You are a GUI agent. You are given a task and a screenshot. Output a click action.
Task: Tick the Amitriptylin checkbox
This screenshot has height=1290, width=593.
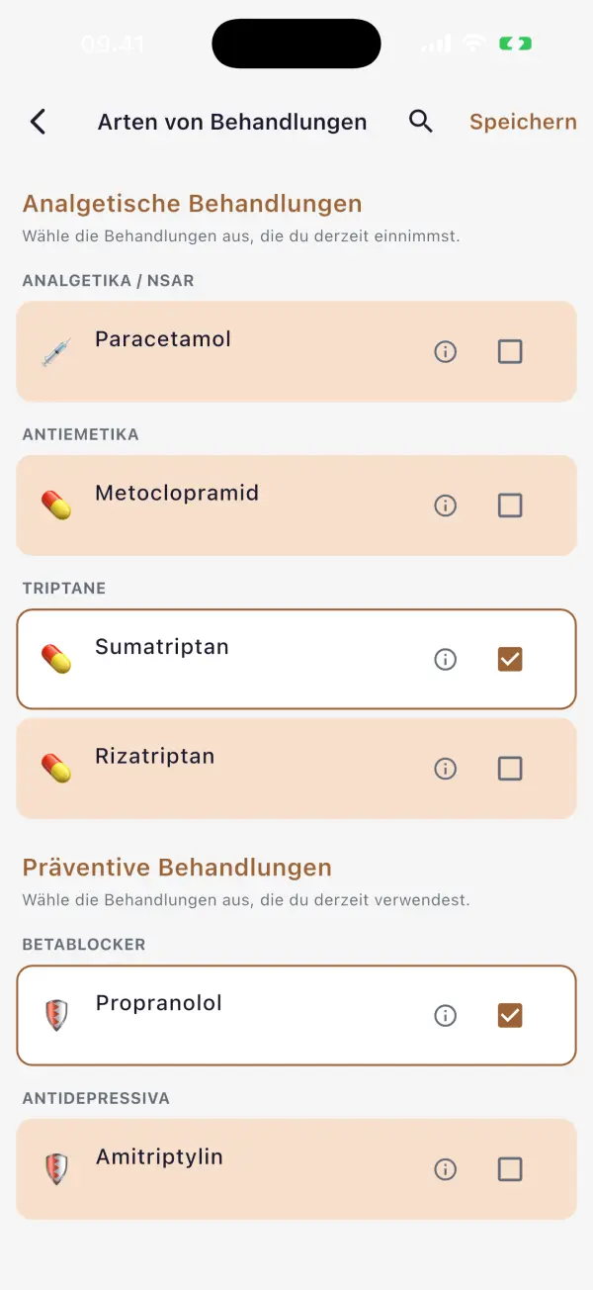click(510, 1169)
